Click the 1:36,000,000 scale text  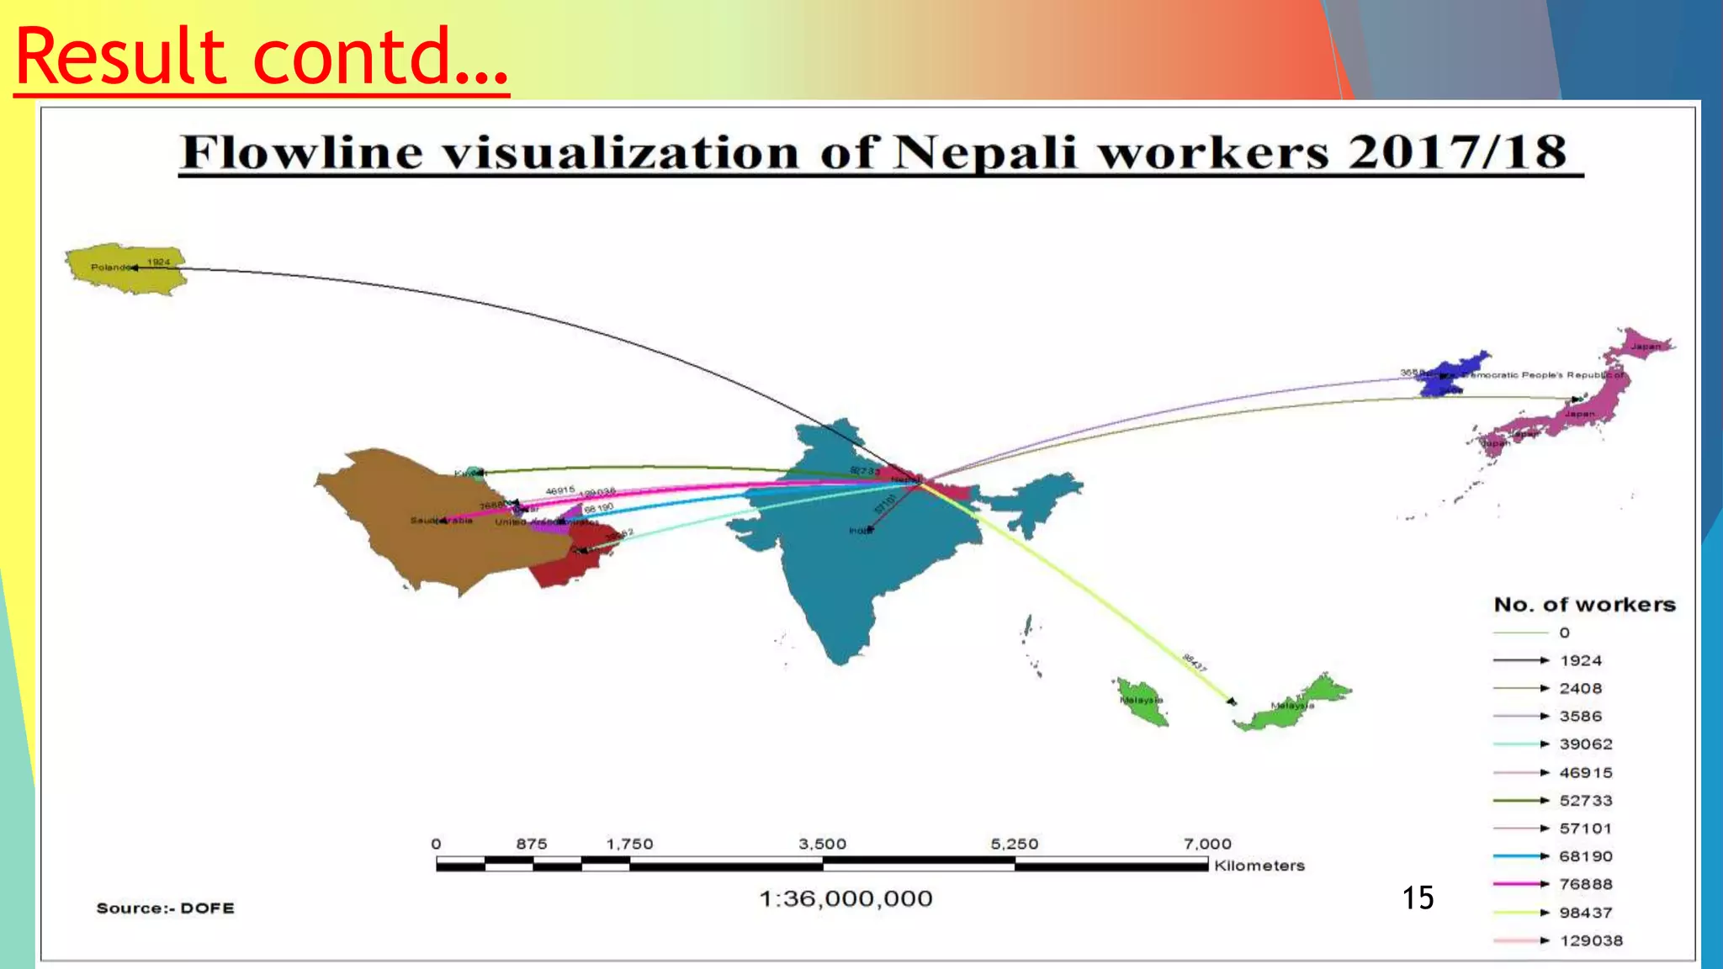(x=846, y=899)
